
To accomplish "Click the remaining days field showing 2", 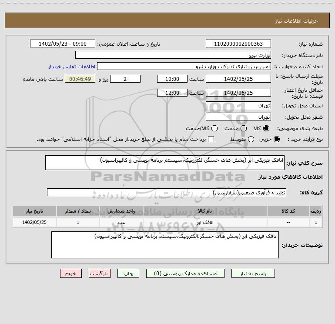I will coord(125,79).
